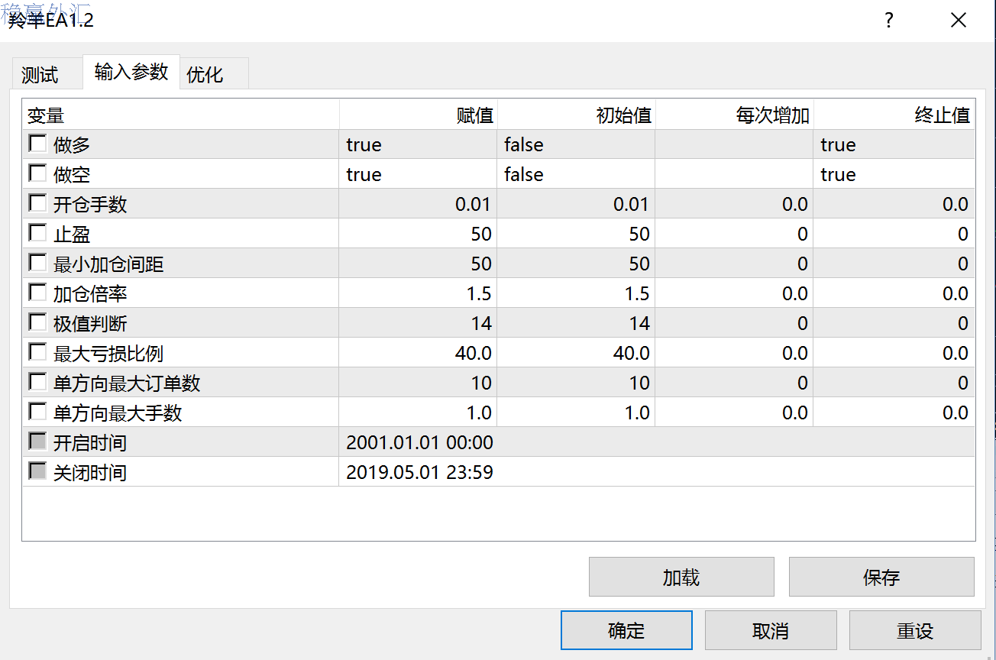The width and height of the screenshot is (996, 660).
Task: Enable the 单方向最大手数 checkbox
Action: point(37,412)
